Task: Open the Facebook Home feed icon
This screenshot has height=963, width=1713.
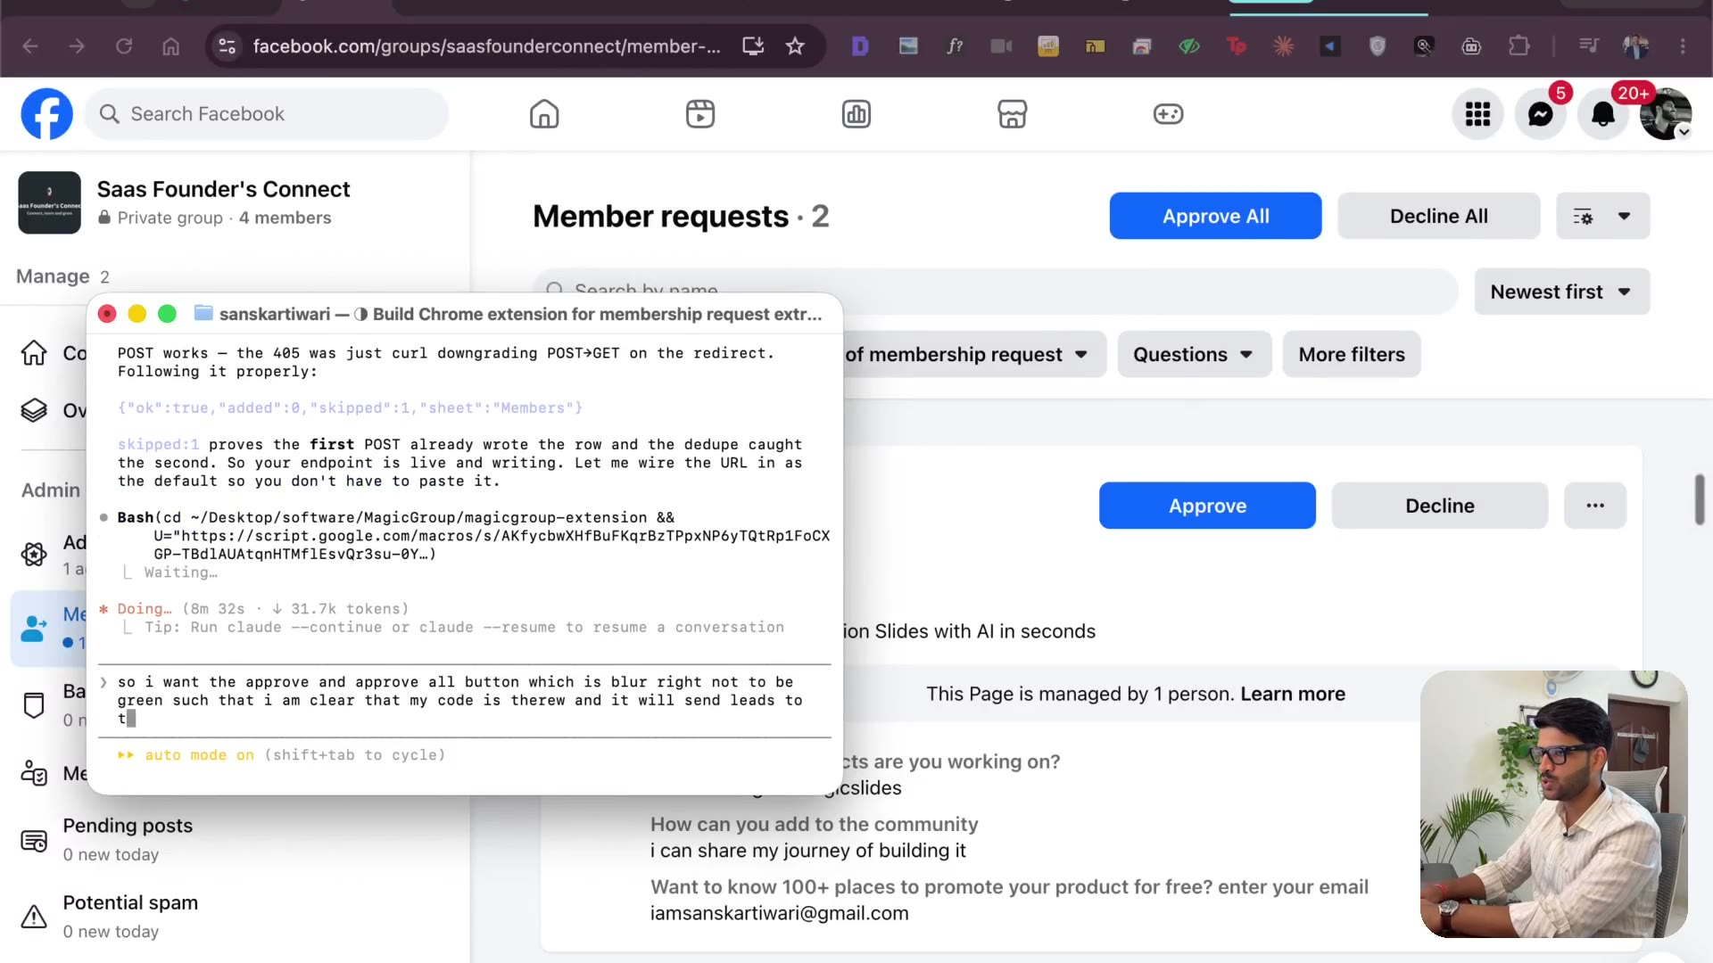Action: (x=544, y=114)
